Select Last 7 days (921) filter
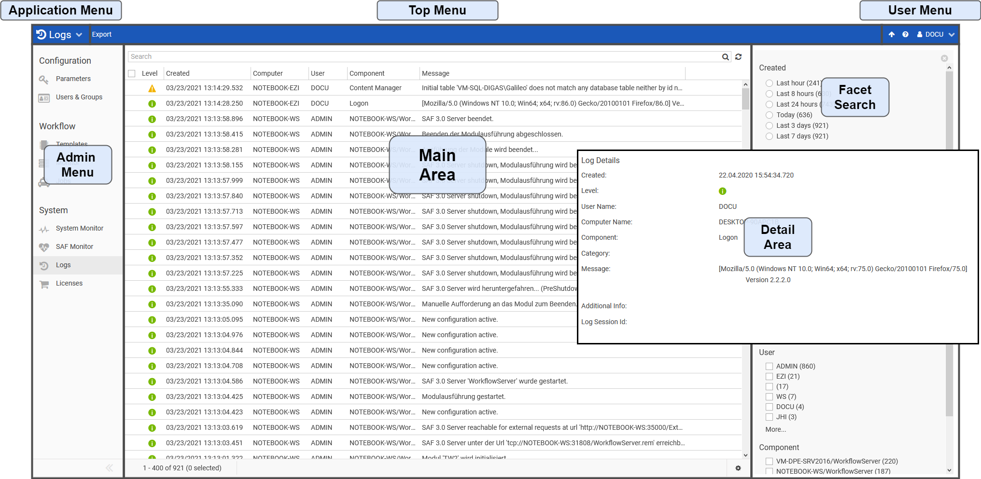 769,136
